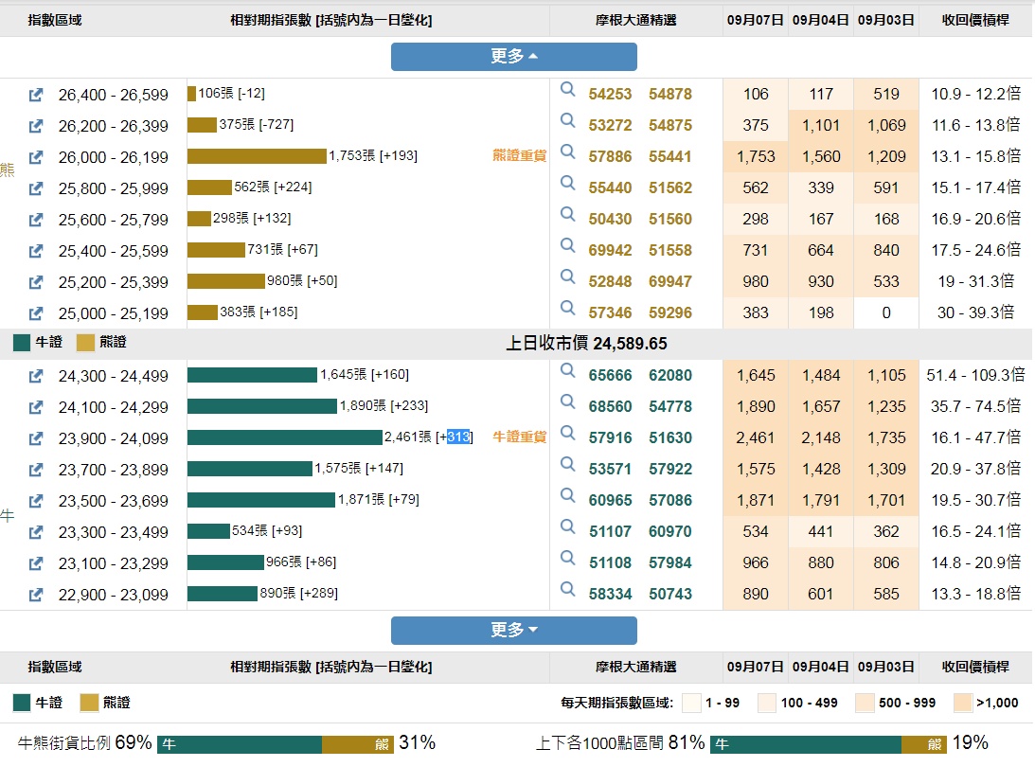Click magnifier search icon beside warrant 51107

(568, 526)
